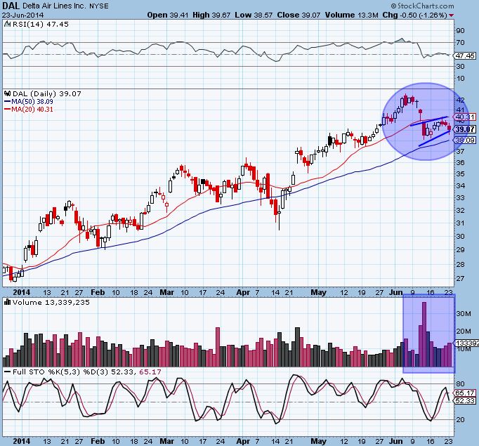
Task: Click the DAL (Daily) 39.07 legend label
Action: click(x=47, y=93)
